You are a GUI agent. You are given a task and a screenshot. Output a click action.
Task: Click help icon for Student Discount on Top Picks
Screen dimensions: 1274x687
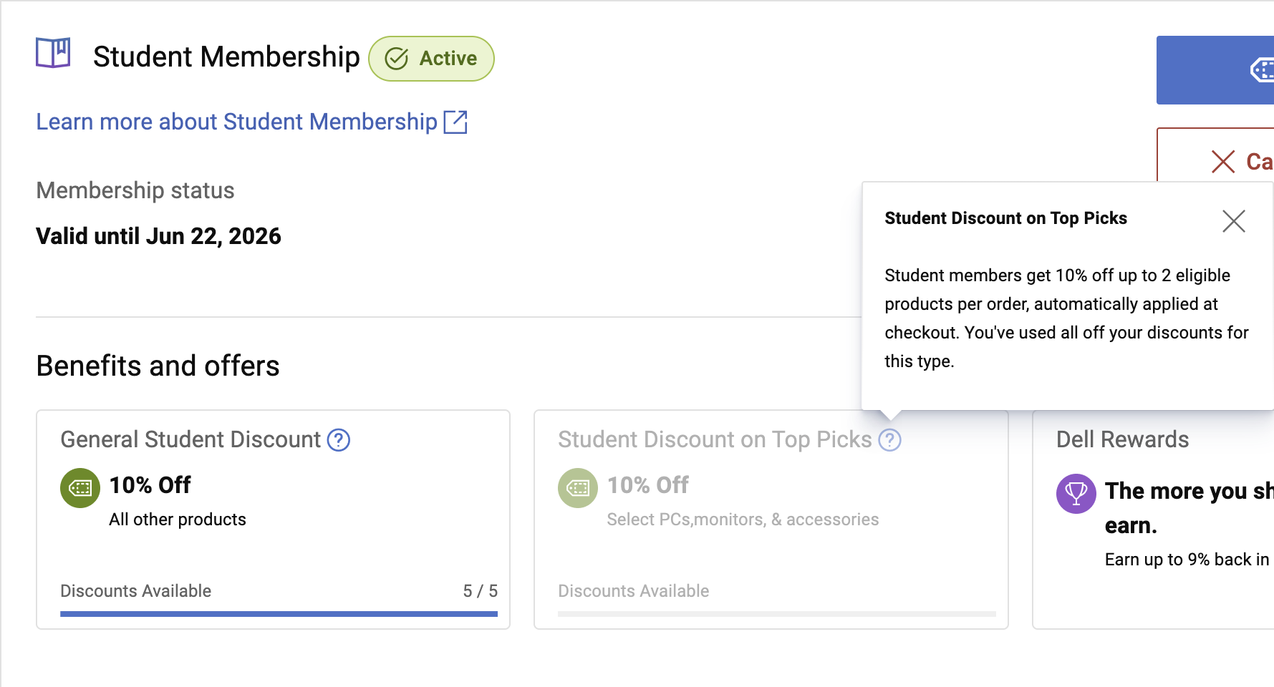click(889, 439)
